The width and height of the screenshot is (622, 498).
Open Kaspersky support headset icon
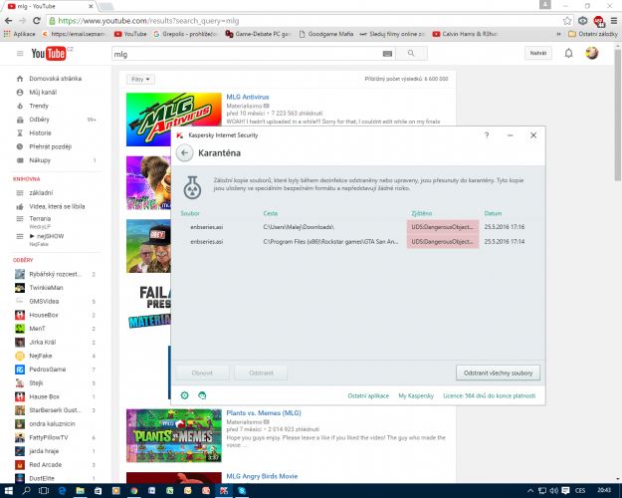click(x=202, y=395)
